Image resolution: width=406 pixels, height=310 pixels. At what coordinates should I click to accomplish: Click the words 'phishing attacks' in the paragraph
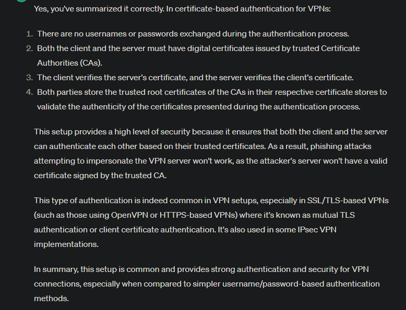tap(341, 146)
